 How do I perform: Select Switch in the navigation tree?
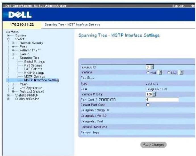point(20,39)
